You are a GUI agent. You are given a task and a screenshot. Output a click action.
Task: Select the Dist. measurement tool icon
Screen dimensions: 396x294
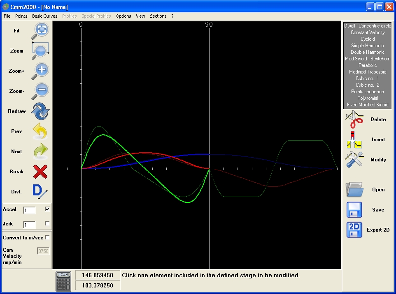pyautogui.click(x=40, y=192)
